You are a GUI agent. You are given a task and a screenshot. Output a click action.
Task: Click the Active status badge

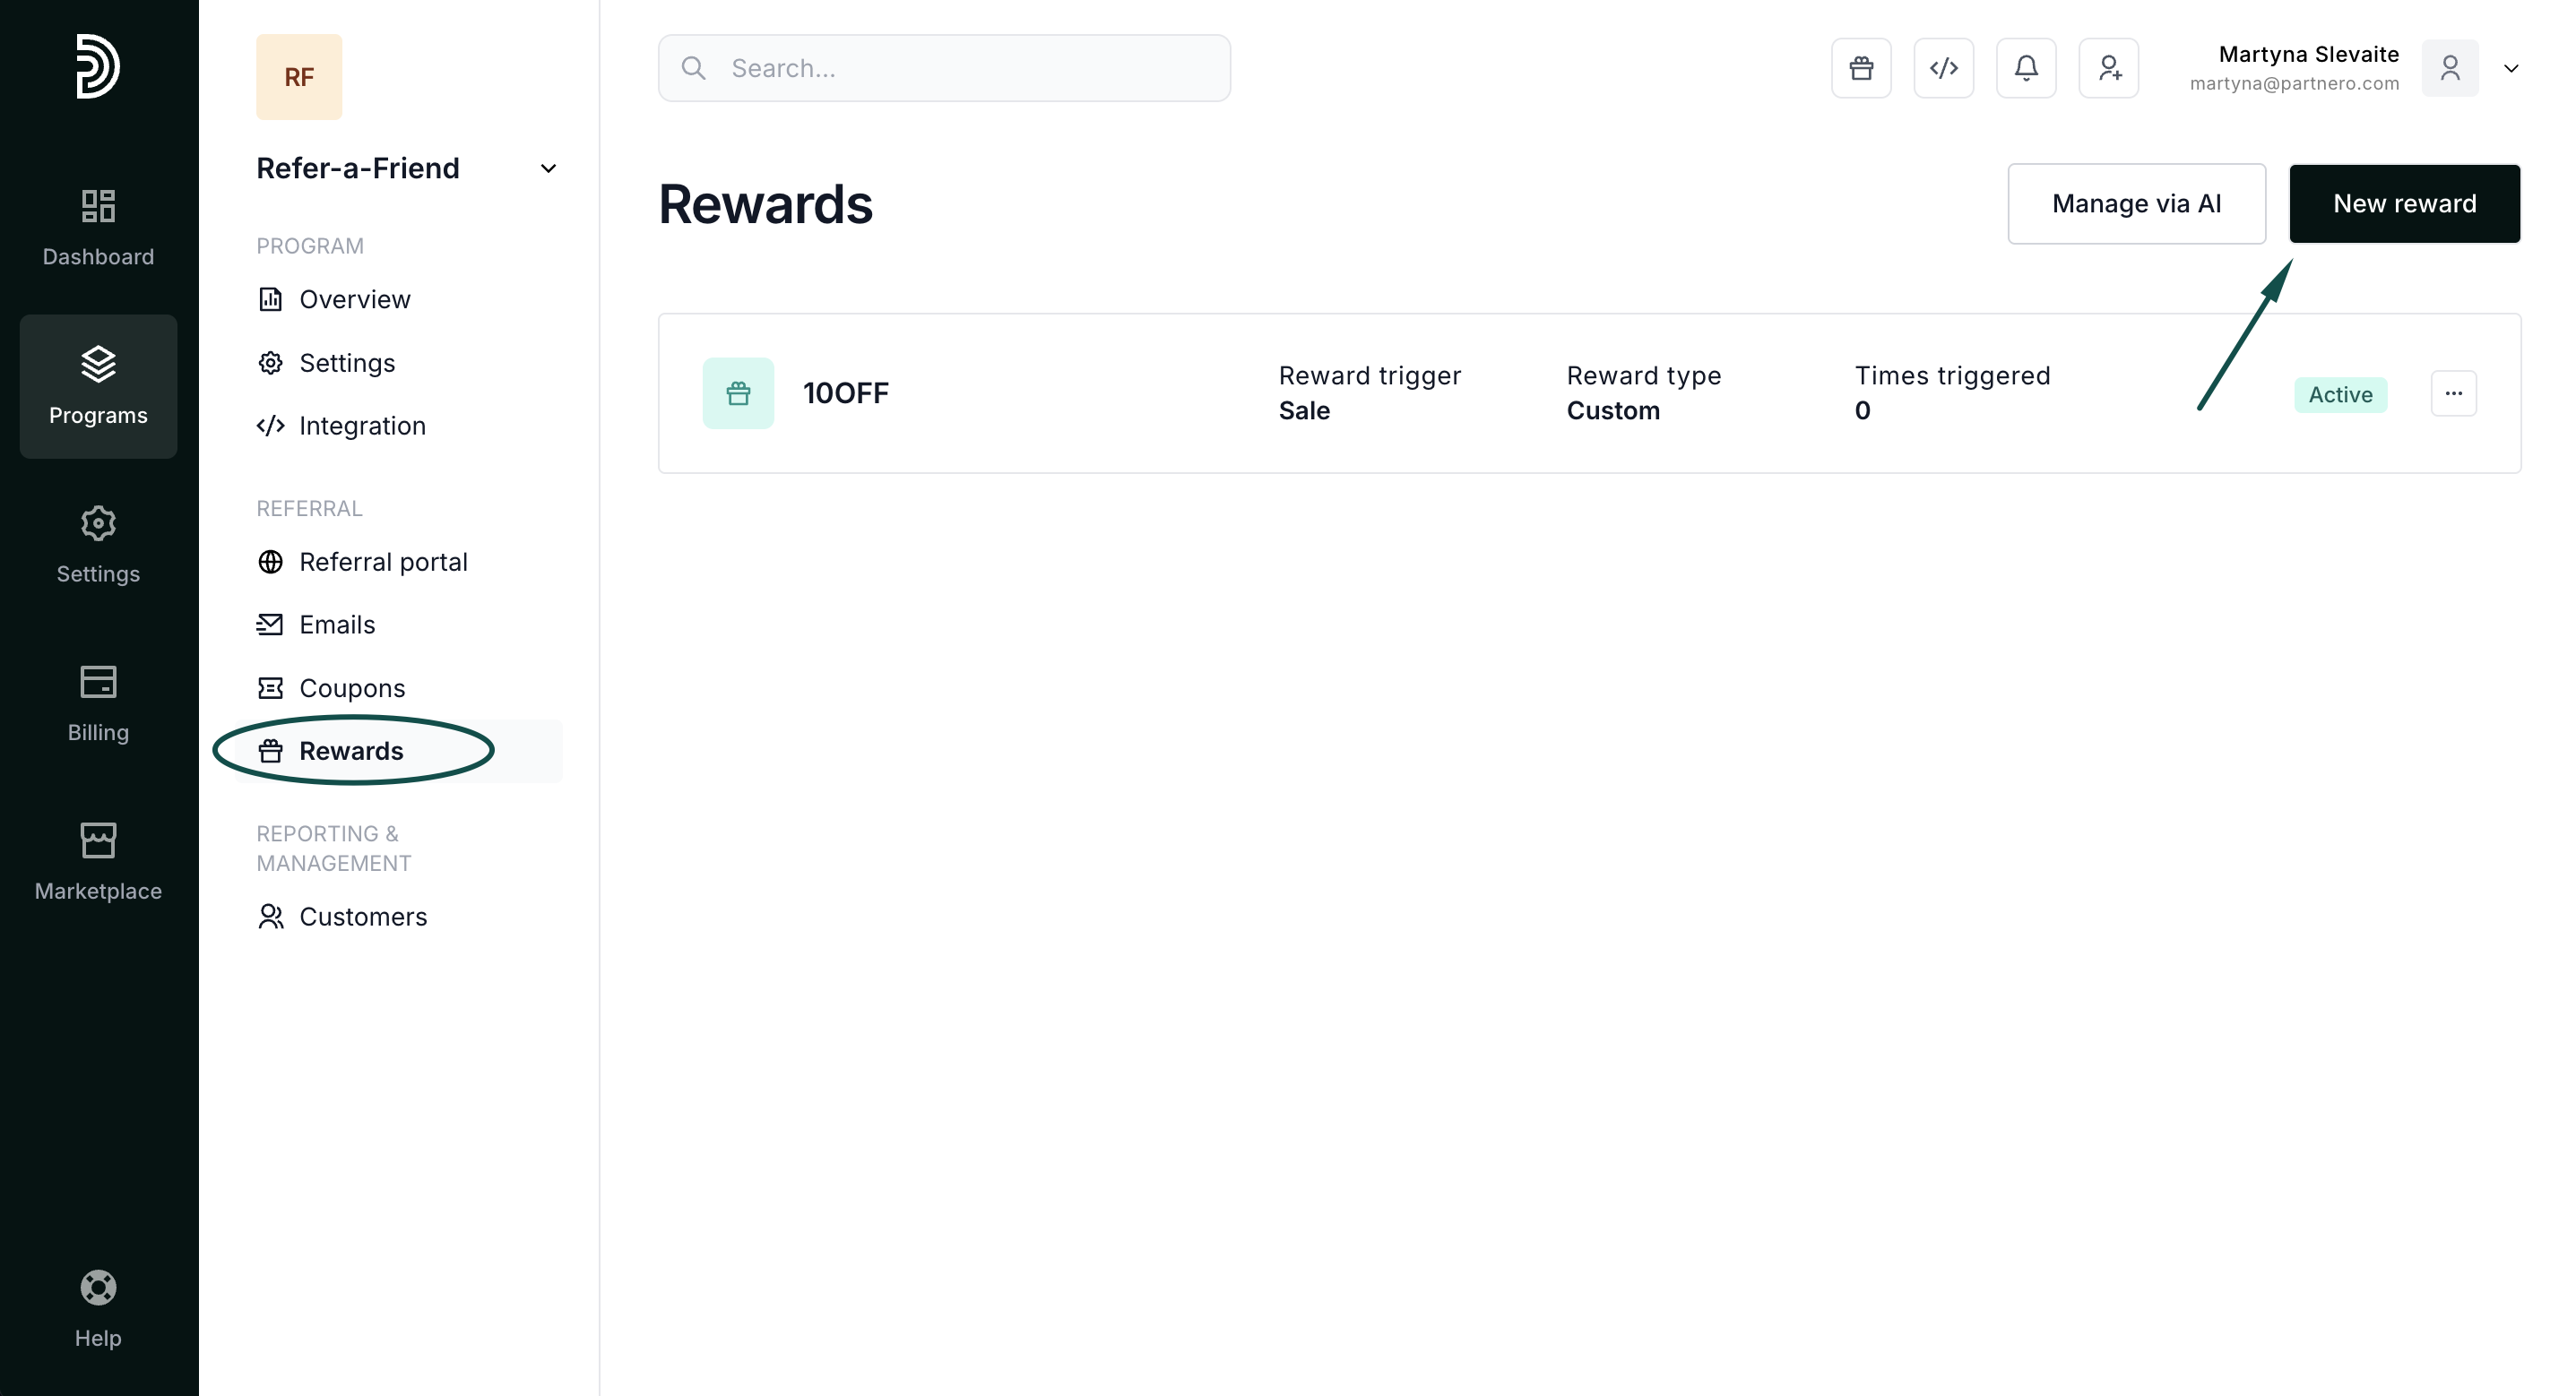pyautogui.click(x=2340, y=394)
